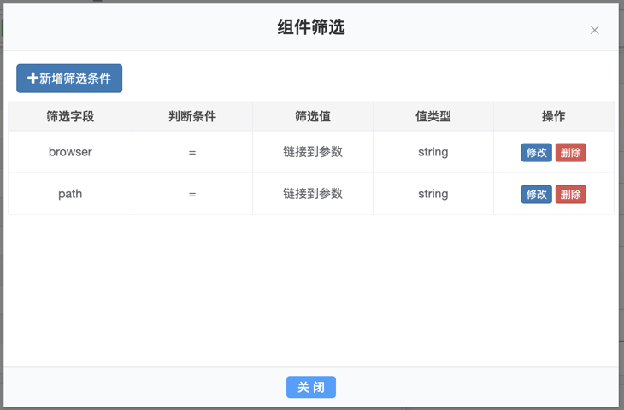This screenshot has height=410, width=624.
Task: Click the 筛选值 column header
Action: pyautogui.click(x=313, y=116)
